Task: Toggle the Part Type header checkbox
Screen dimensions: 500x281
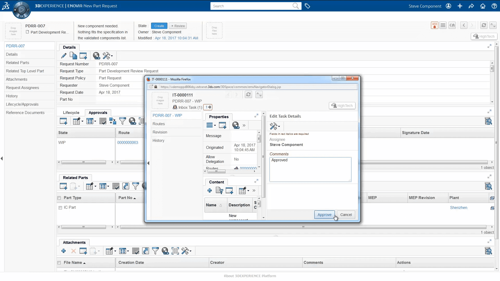Action: 59,198
